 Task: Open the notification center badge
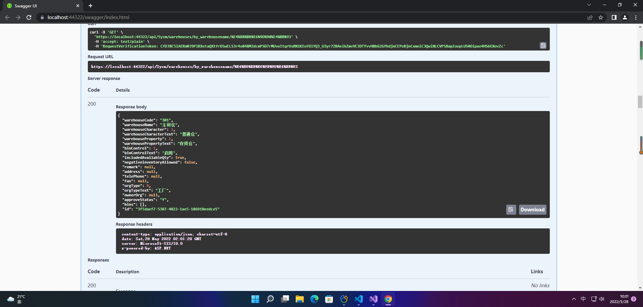coord(634,299)
